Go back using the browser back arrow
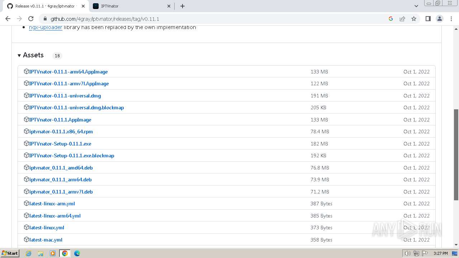Image resolution: width=459 pixels, height=258 pixels. point(8,19)
